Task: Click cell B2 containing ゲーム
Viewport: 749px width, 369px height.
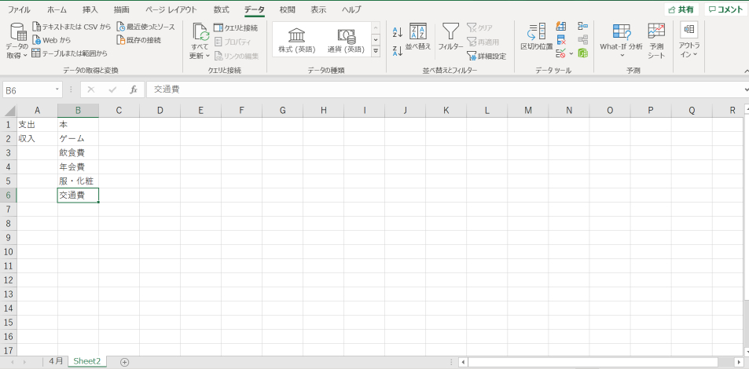Action: 79,138
